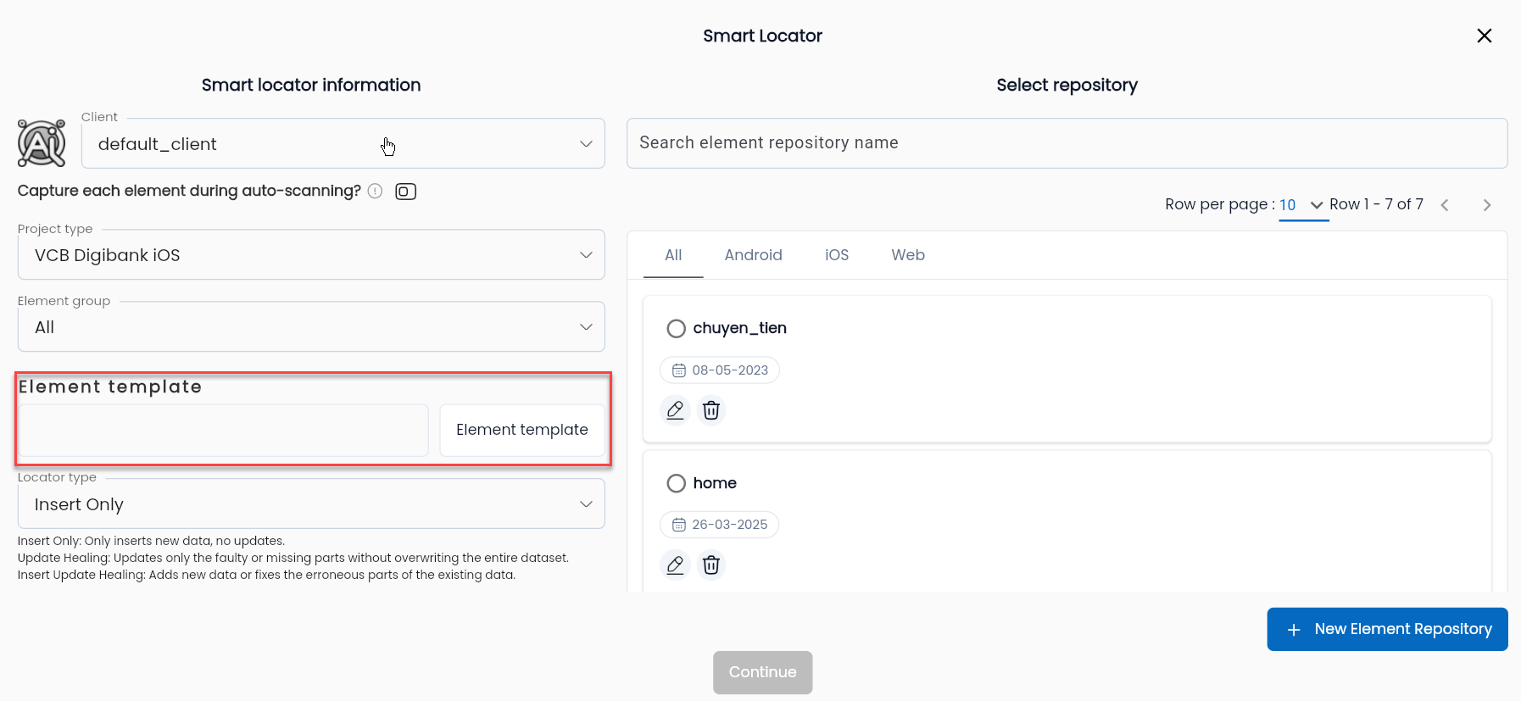Click the New Element Repository button

pos(1387,629)
